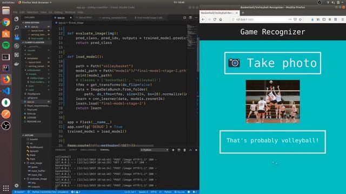
Task: Open the Docker view in the activity bar
Action: coord(17,64)
